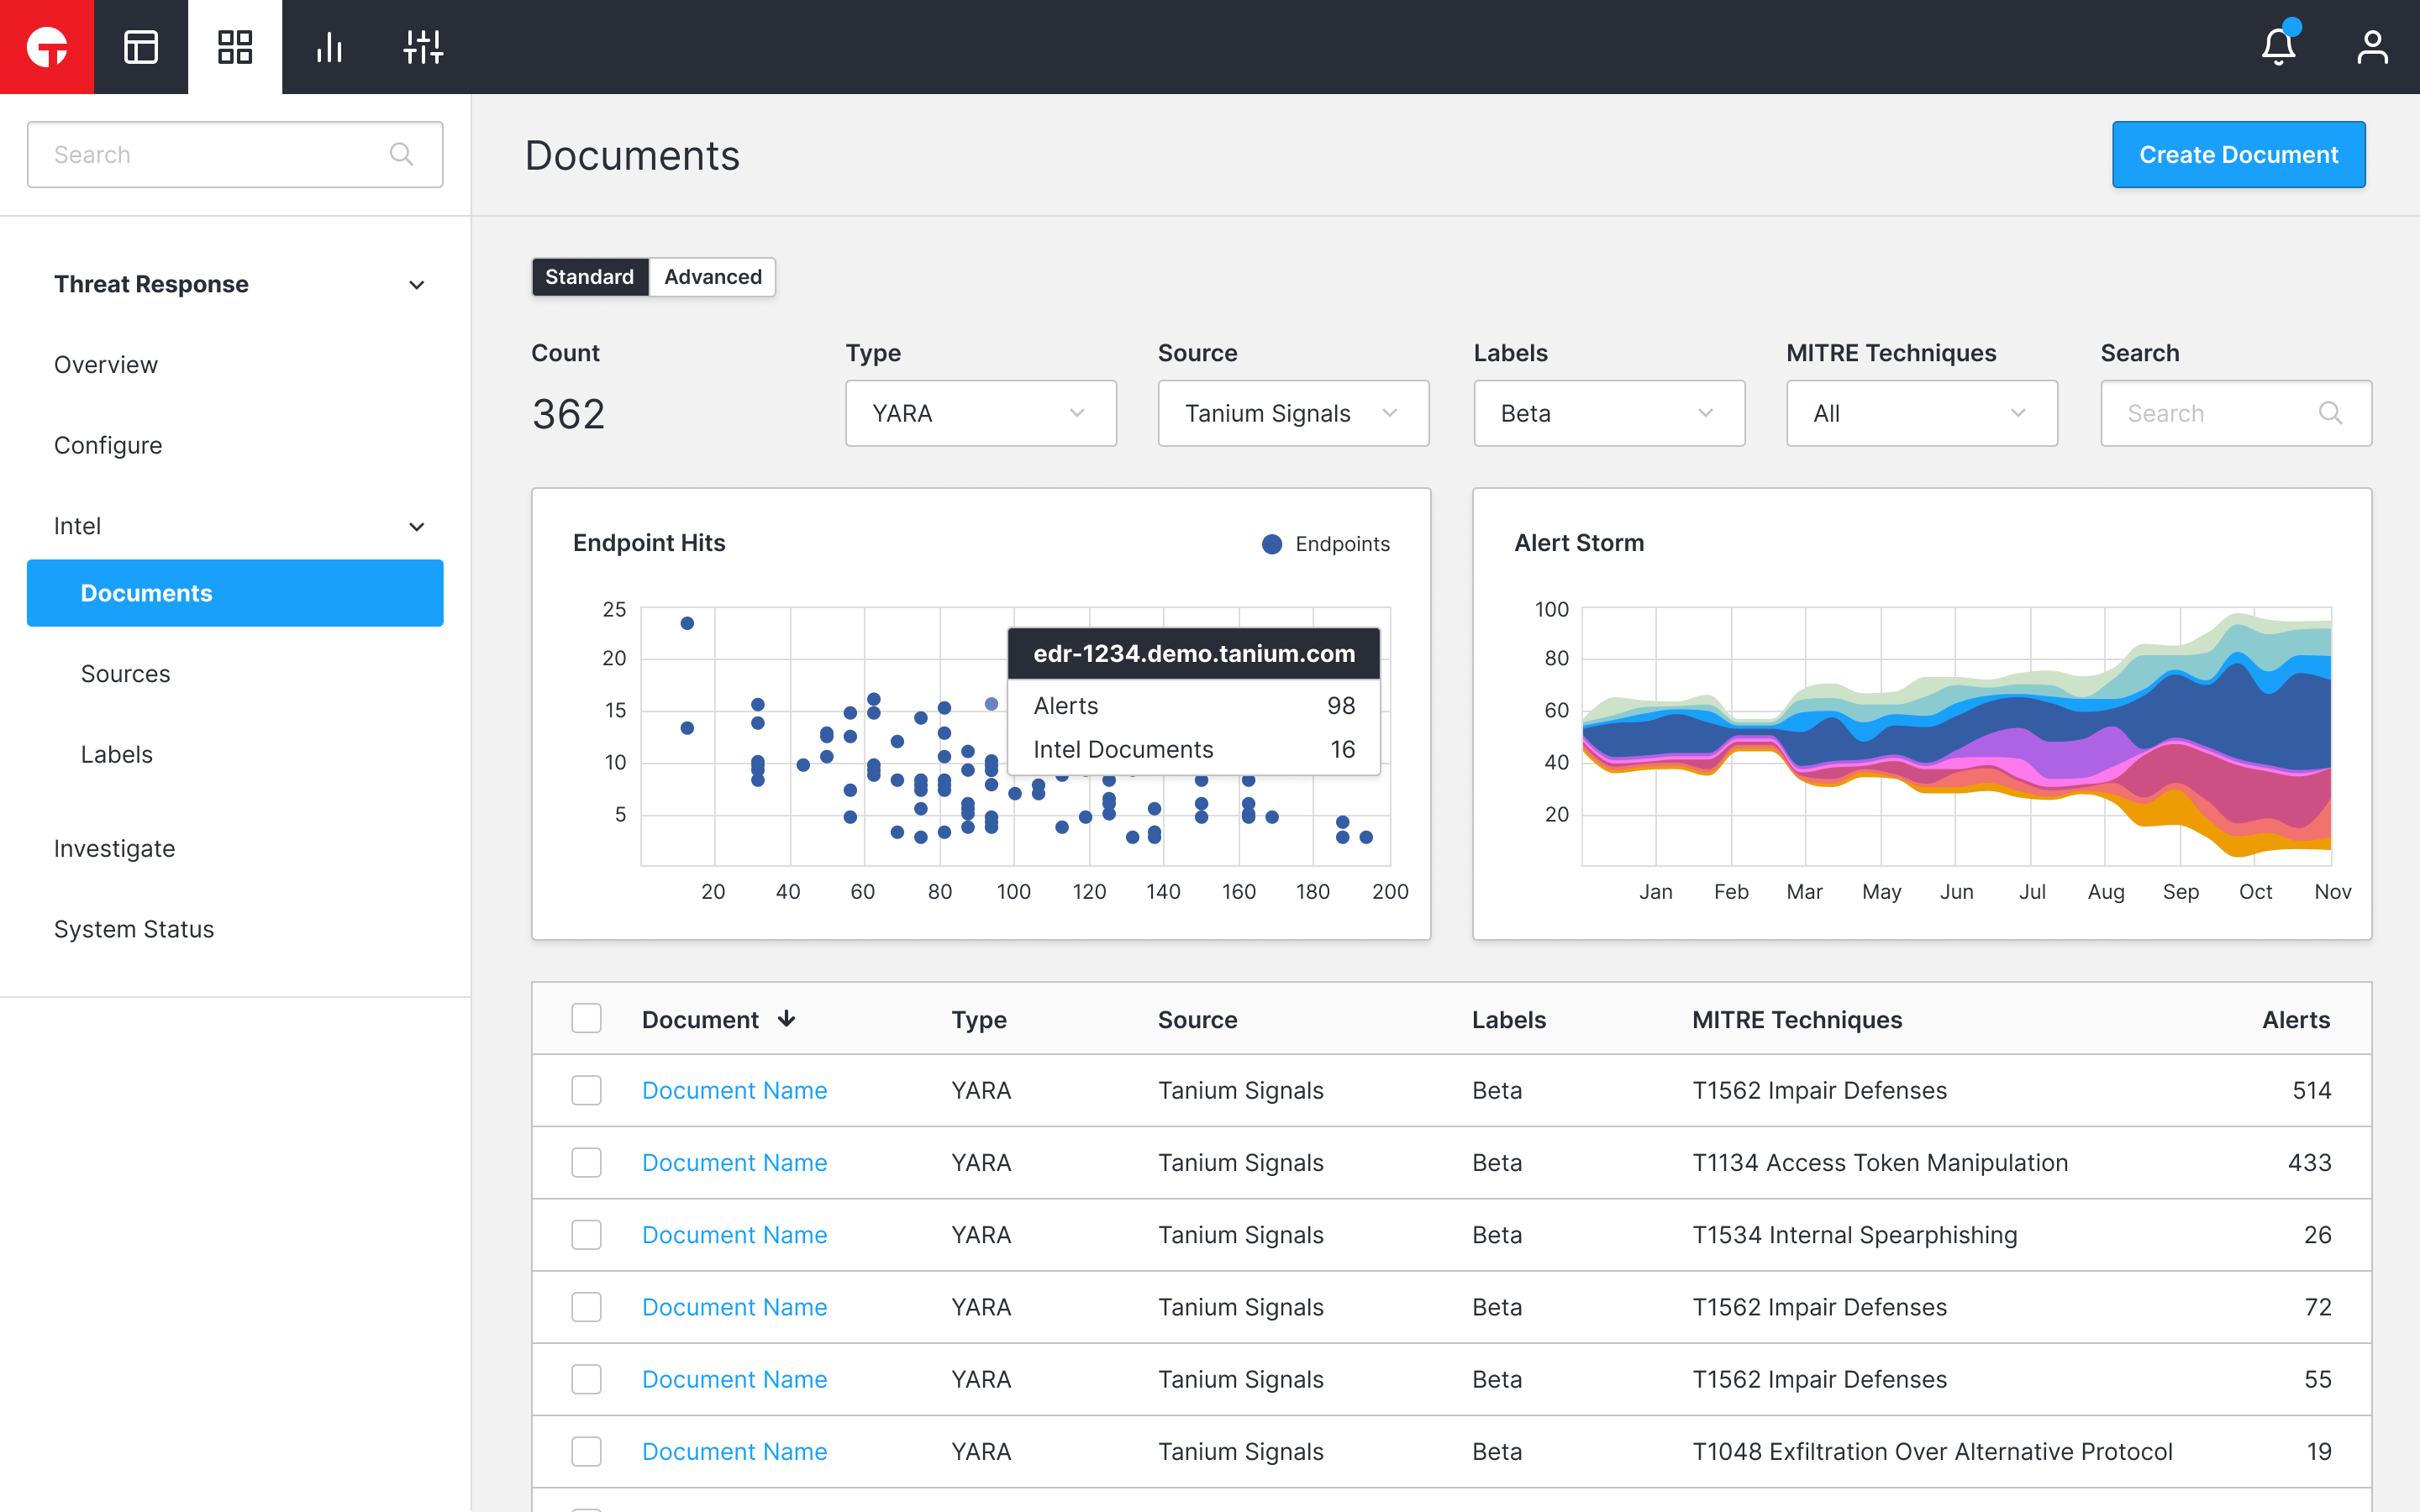
Task: Open the Type dropdown showing YARA
Action: (980, 413)
